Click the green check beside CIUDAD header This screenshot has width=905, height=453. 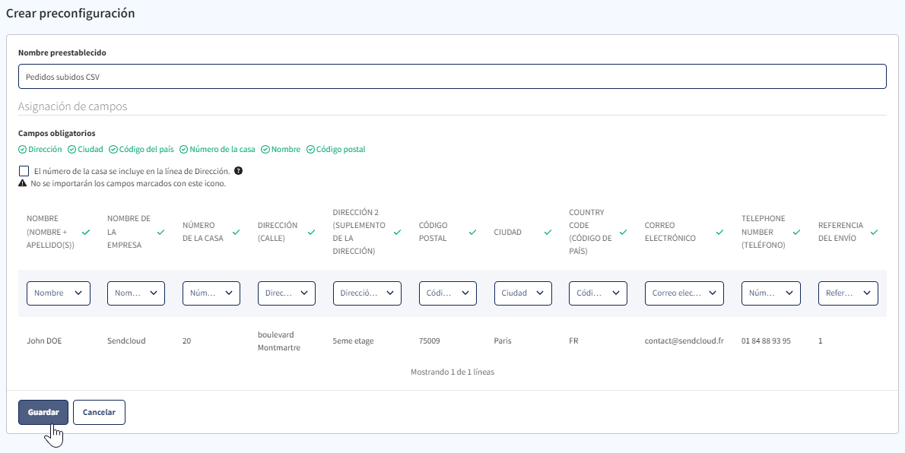[548, 232]
